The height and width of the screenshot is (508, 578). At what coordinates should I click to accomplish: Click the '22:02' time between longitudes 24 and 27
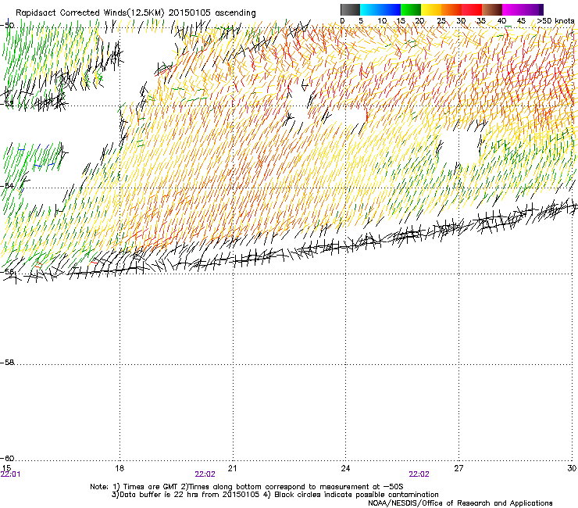click(x=419, y=474)
